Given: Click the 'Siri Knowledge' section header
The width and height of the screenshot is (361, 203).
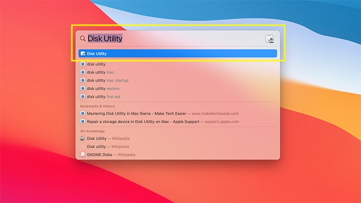Looking at the screenshot, I should click(92, 131).
